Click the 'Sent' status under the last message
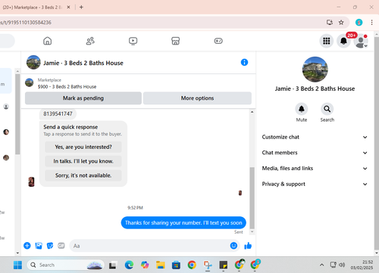 click(238, 232)
